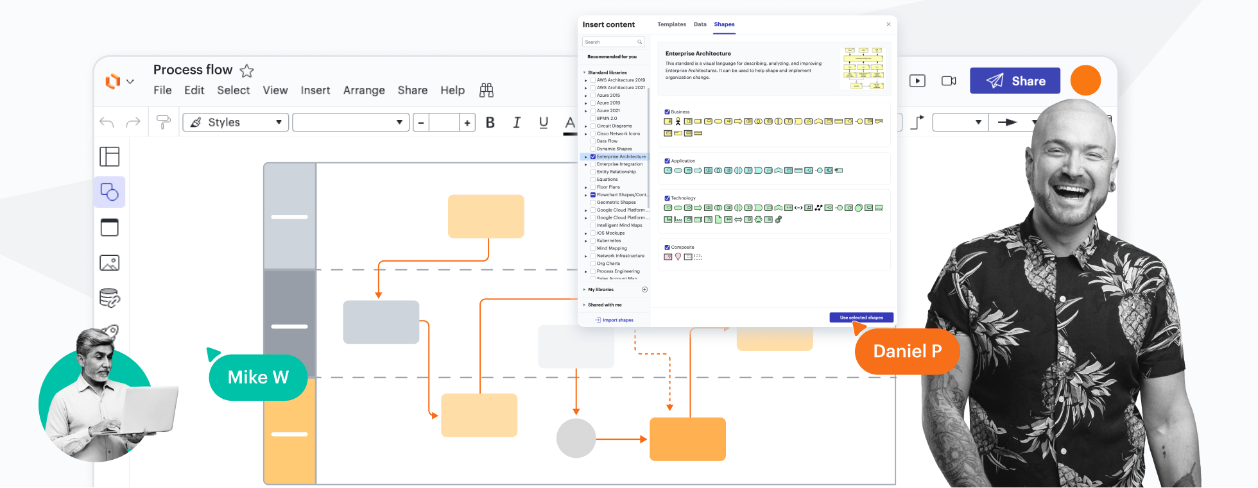Click the format painter roller icon
This screenshot has width=1258, height=488.
[x=164, y=122]
